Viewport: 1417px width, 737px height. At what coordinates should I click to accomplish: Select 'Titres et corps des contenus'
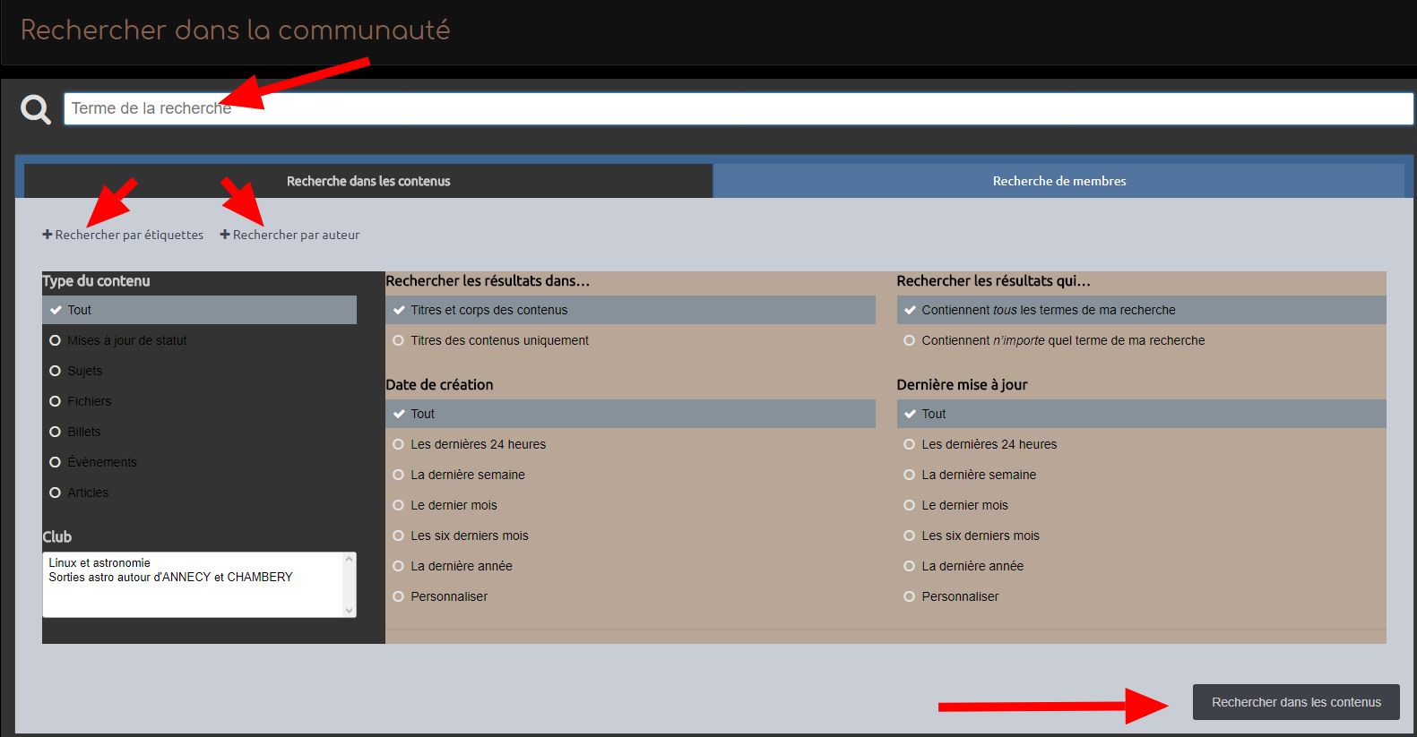[x=630, y=310]
